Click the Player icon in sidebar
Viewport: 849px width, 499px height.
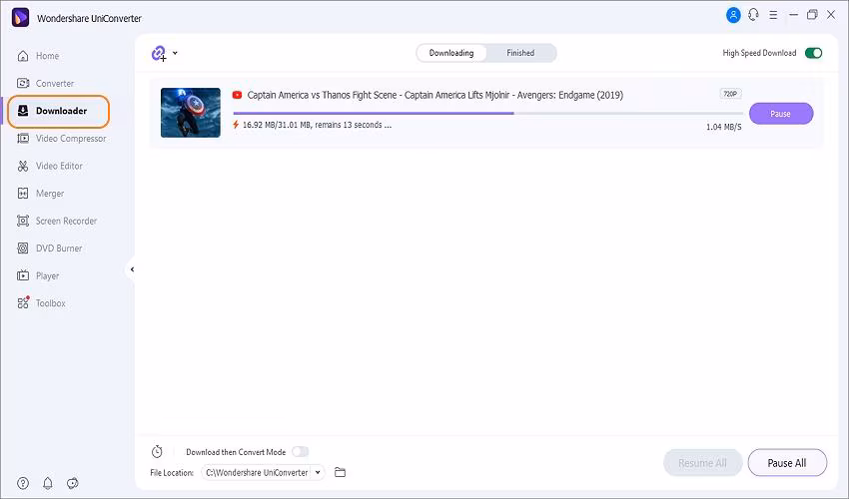pos(23,276)
